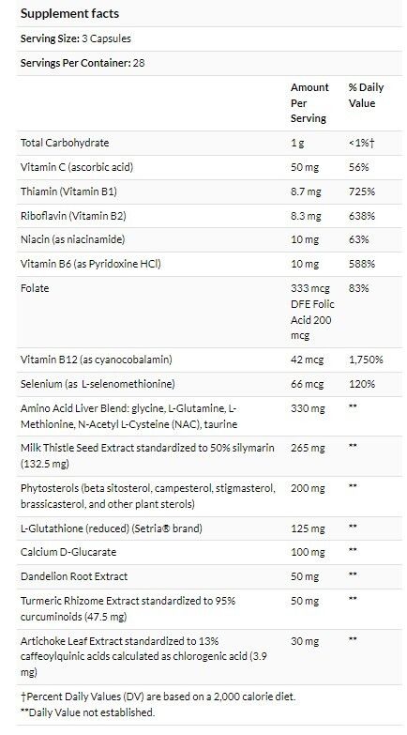Select the Servings Per Container row
The image size is (407, 735).
[209, 63]
